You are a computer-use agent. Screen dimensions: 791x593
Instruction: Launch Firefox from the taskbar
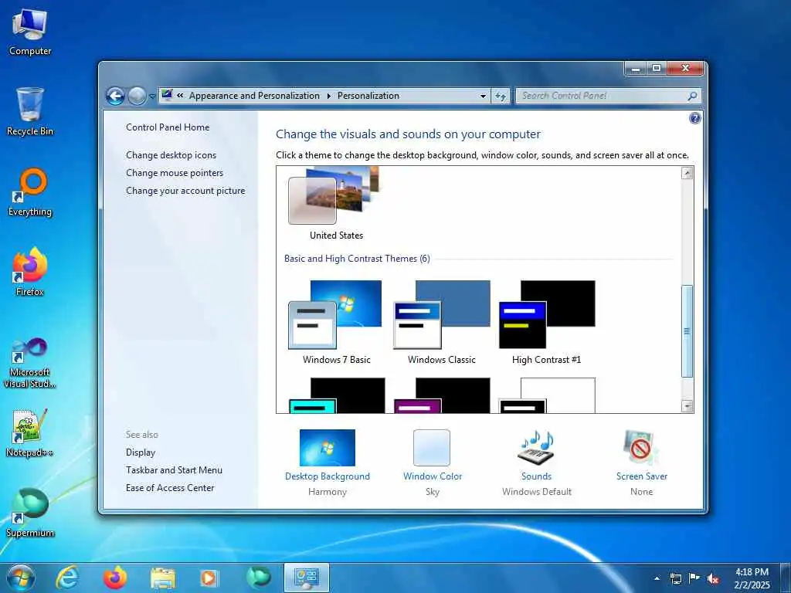[115, 578]
